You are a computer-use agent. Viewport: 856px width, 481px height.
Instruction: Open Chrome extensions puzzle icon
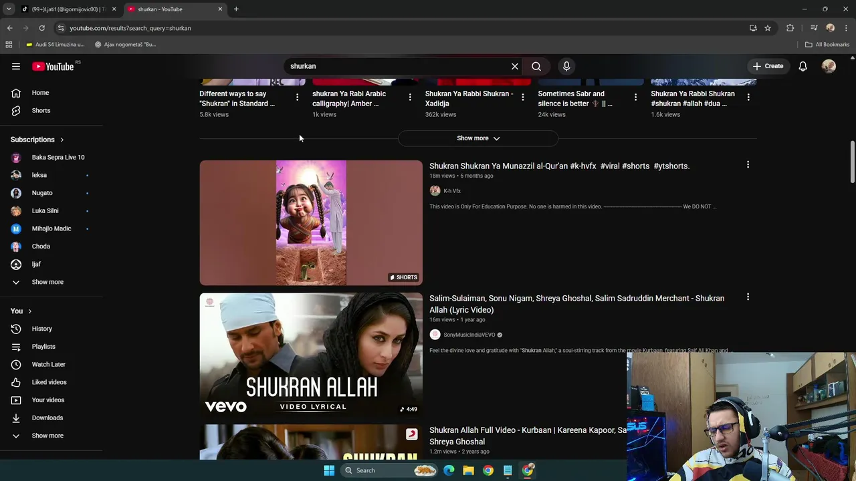790,28
